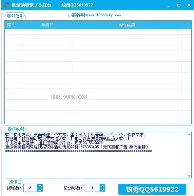
Task: Open the 小高教学网 www.12580sky.com link
Action: coord(94,15)
